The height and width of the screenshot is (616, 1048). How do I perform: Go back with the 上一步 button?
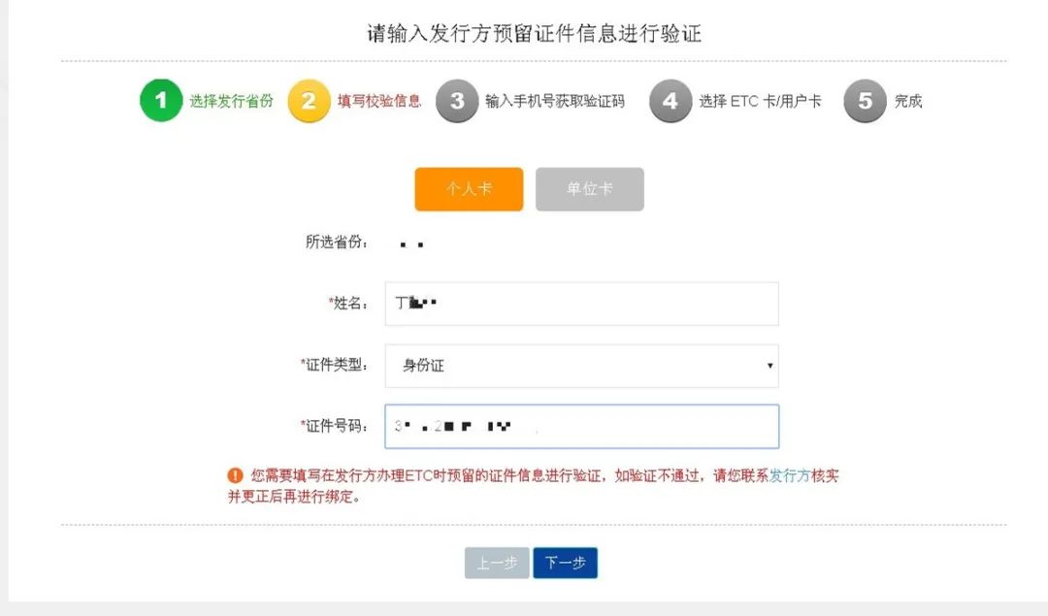click(x=497, y=563)
